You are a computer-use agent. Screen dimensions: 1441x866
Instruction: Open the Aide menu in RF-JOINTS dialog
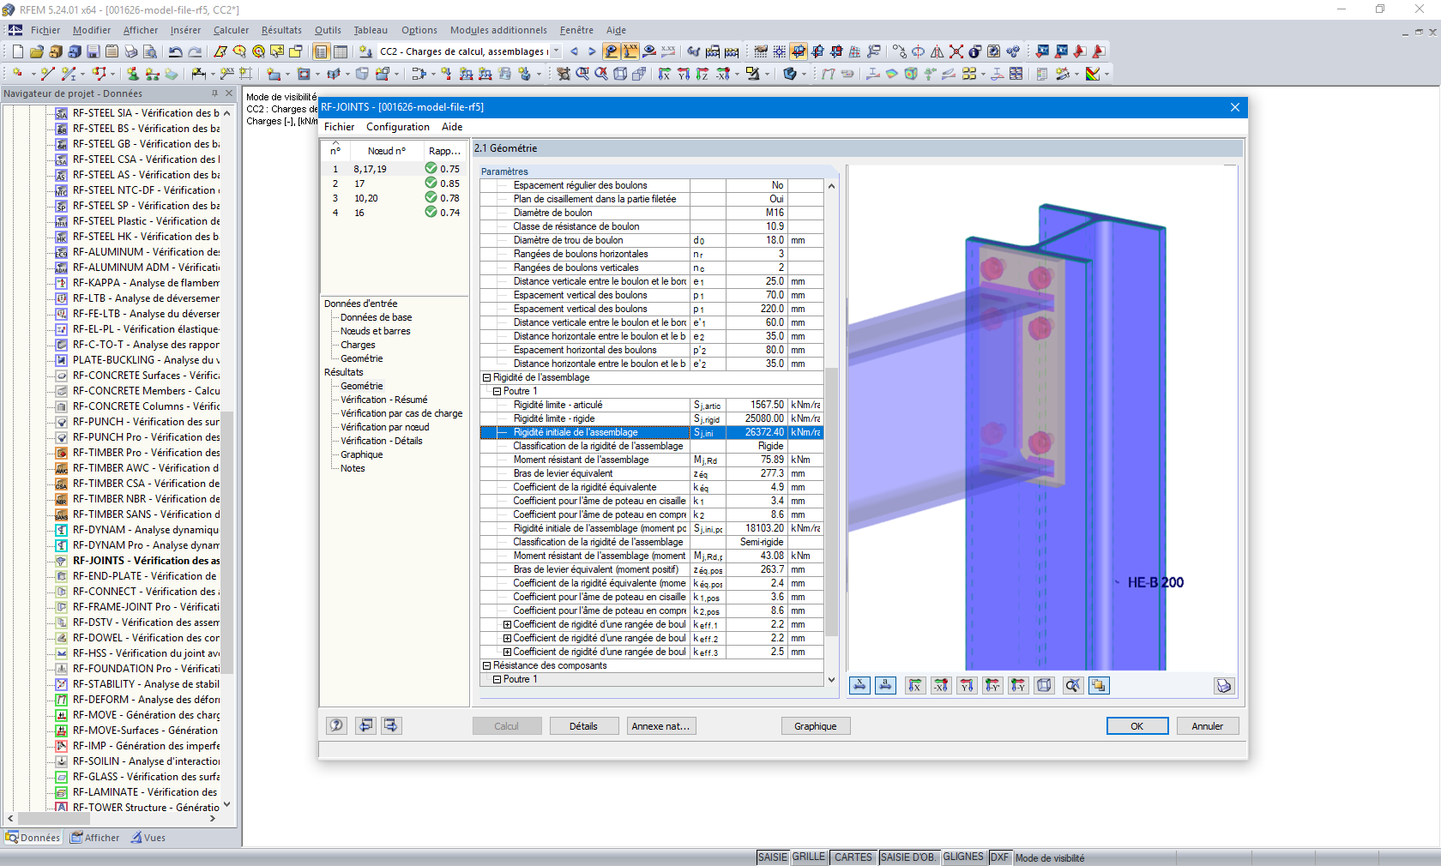(x=452, y=127)
